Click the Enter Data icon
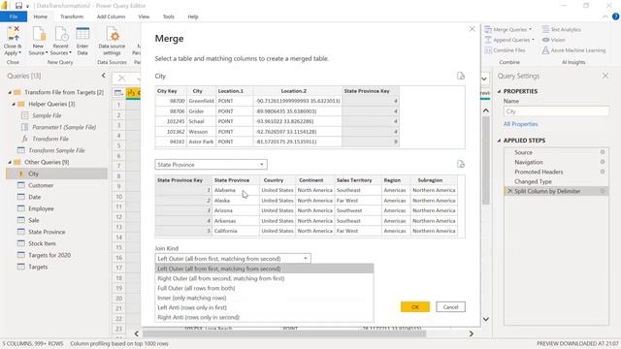 82,34
